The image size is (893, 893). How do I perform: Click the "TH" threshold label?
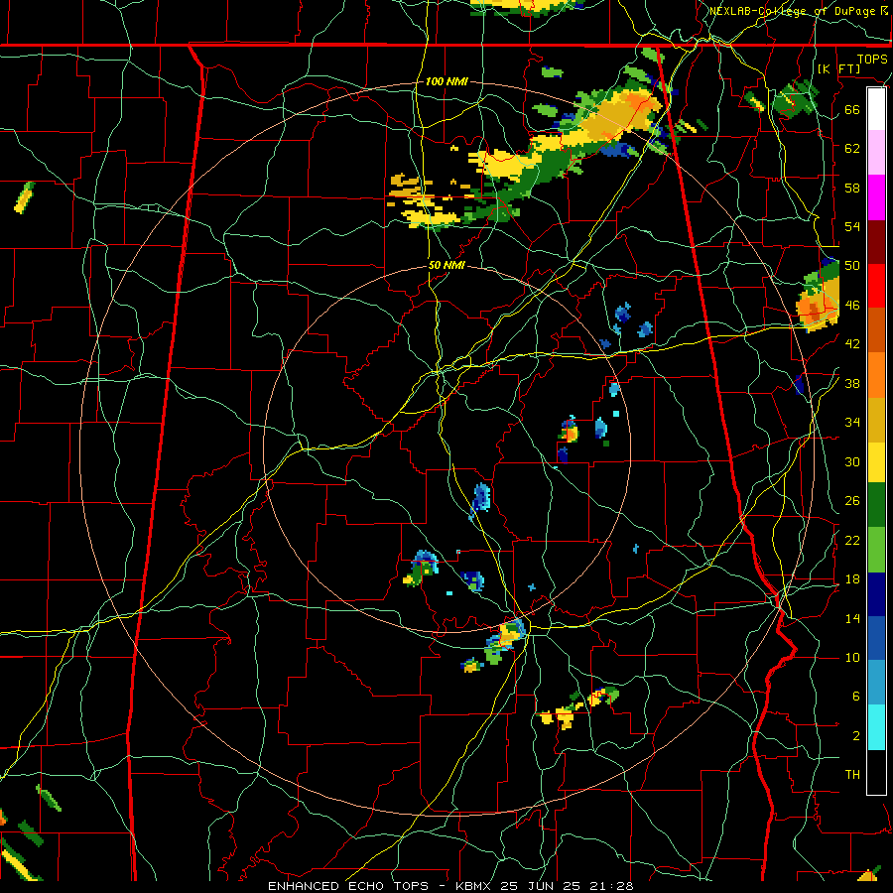(852, 774)
